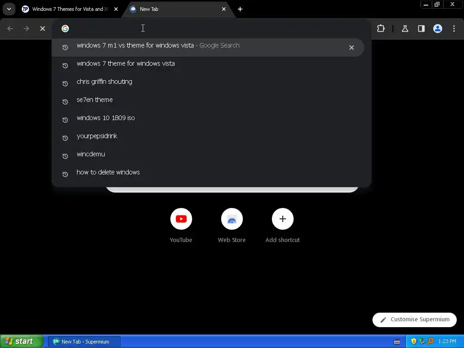Open the on-screen keyboard tray icon
The width and height of the screenshot is (464, 348).
click(x=397, y=342)
